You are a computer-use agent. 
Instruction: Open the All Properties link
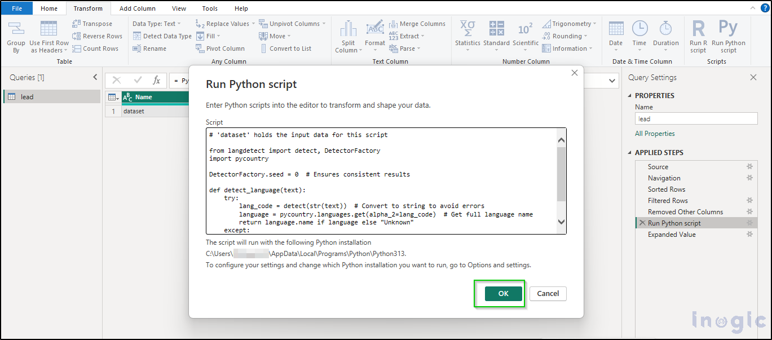click(655, 134)
